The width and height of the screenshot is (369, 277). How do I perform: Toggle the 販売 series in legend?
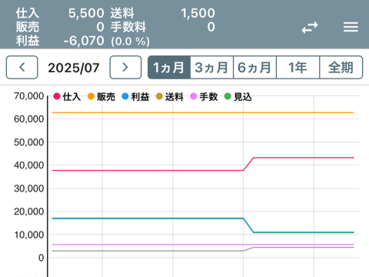[101, 97]
